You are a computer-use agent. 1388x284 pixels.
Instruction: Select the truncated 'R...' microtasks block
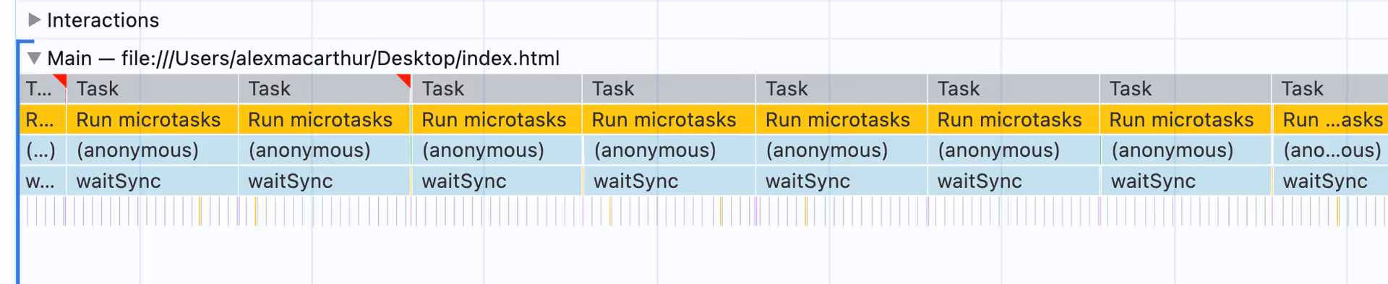point(43,119)
